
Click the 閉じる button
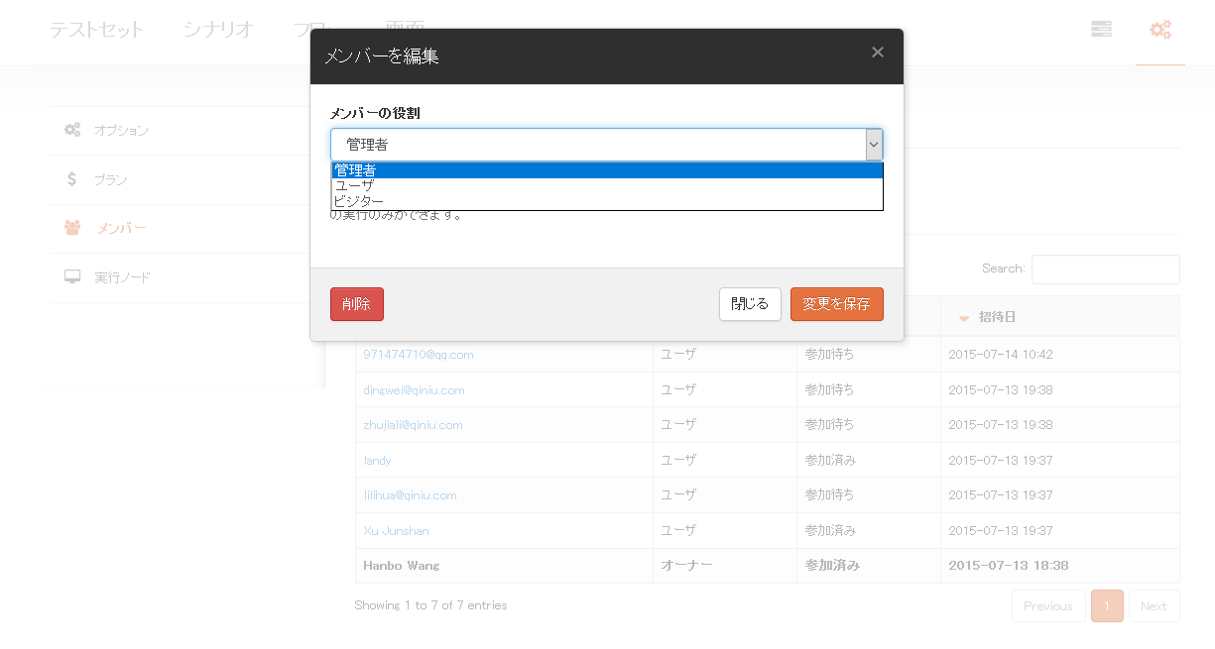pos(750,304)
